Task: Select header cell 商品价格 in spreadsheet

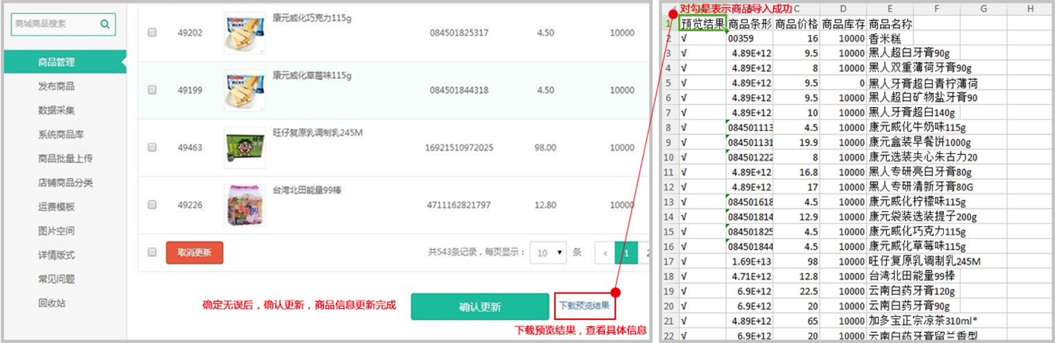Action: pos(796,24)
